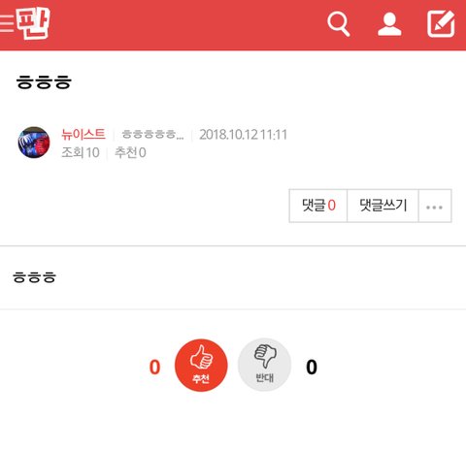
Task: Click the gray 반대 thumbs-down button
Action: (x=264, y=366)
